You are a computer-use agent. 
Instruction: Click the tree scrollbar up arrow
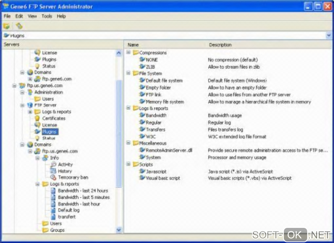pos(119,53)
